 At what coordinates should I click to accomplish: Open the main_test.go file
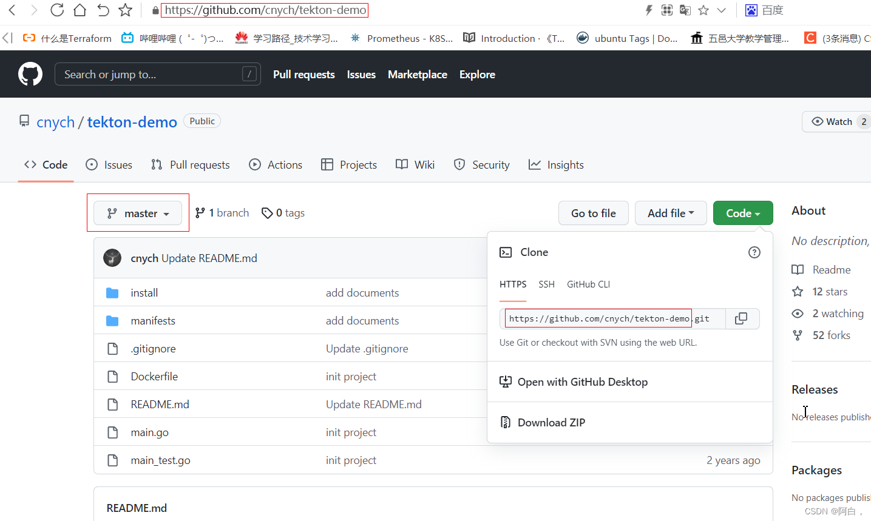pyautogui.click(x=160, y=460)
